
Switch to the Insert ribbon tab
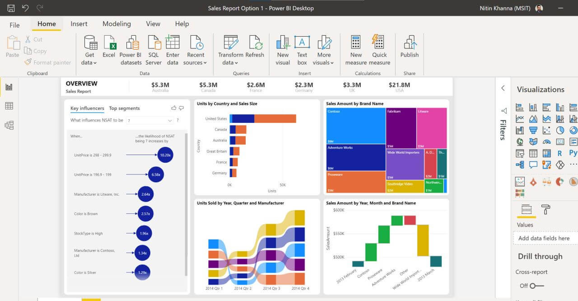[x=79, y=24]
